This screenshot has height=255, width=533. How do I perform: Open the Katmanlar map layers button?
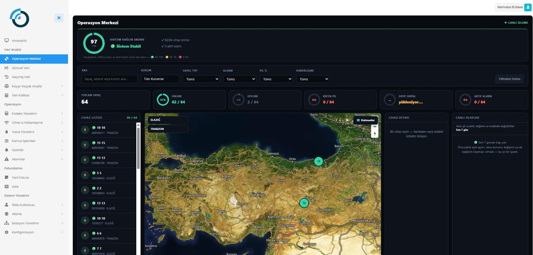[x=366, y=120]
